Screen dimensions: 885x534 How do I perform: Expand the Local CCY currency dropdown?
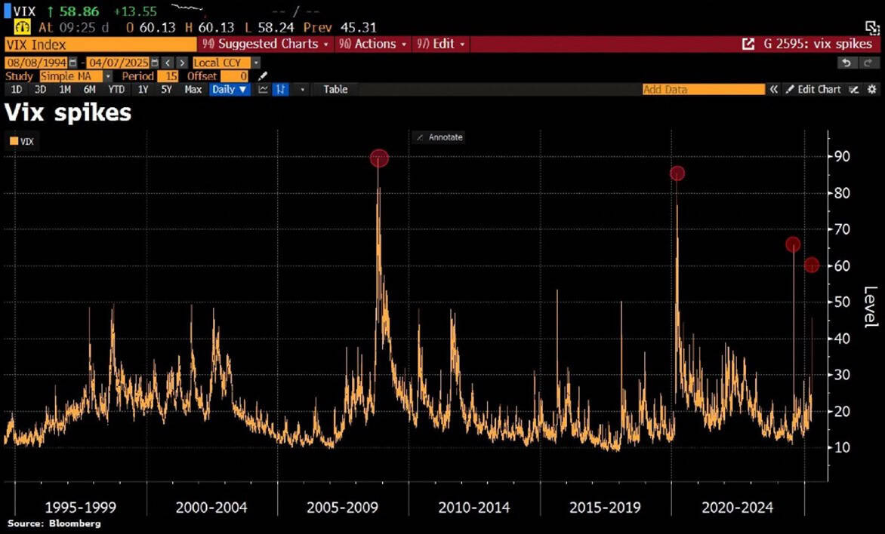tap(256, 63)
